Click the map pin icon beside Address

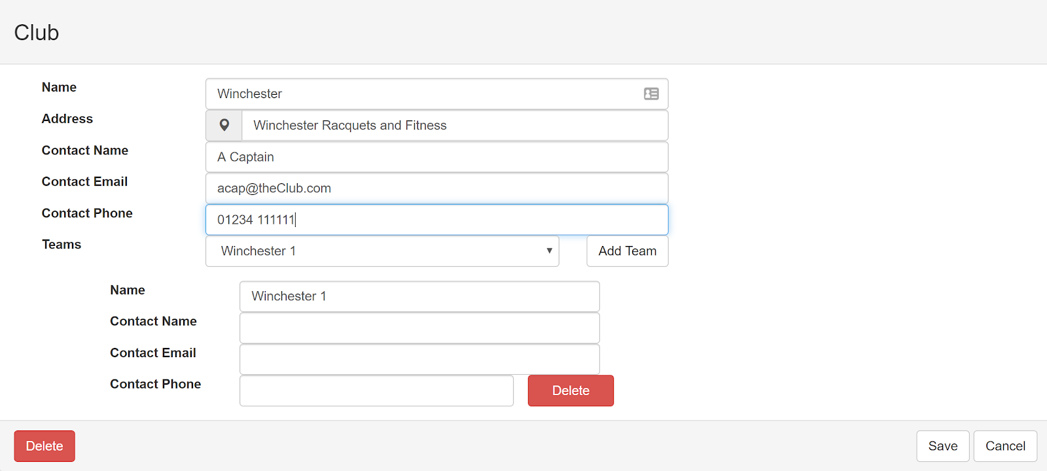[224, 125]
